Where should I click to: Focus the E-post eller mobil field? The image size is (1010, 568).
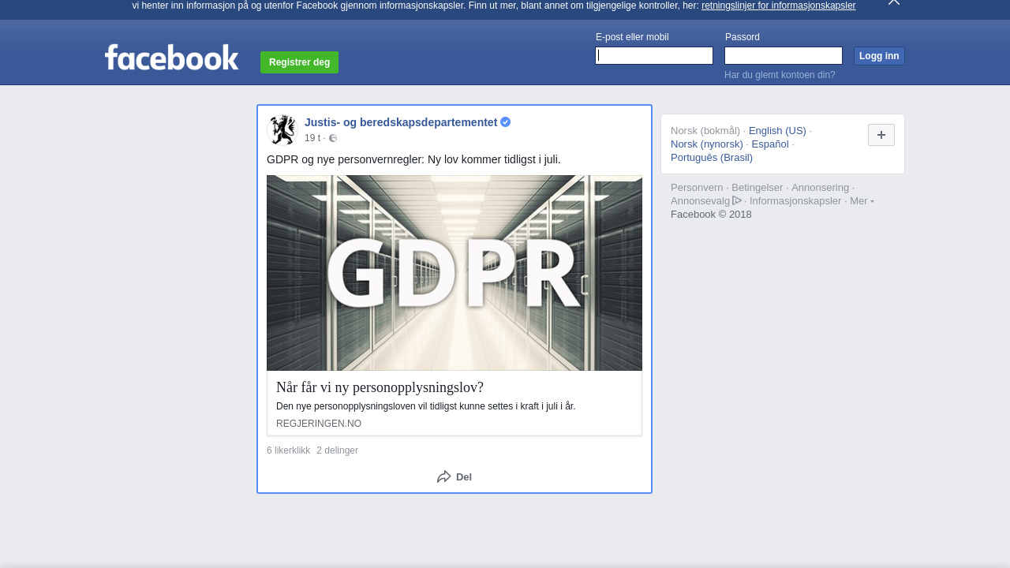point(654,55)
